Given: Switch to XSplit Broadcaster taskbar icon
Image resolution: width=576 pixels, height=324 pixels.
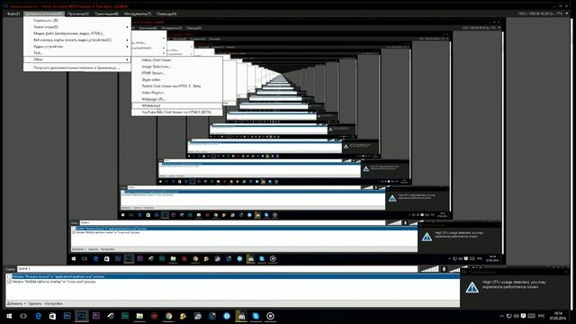Looking at the screenshot, I should tap(82, 316).
